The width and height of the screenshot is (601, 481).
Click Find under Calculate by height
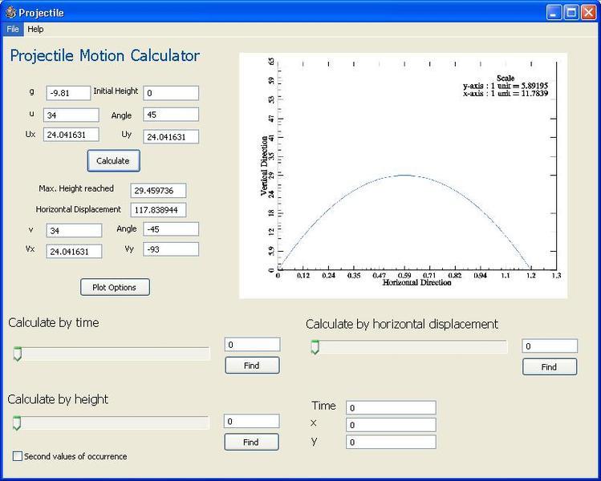[x=250, y=442]
